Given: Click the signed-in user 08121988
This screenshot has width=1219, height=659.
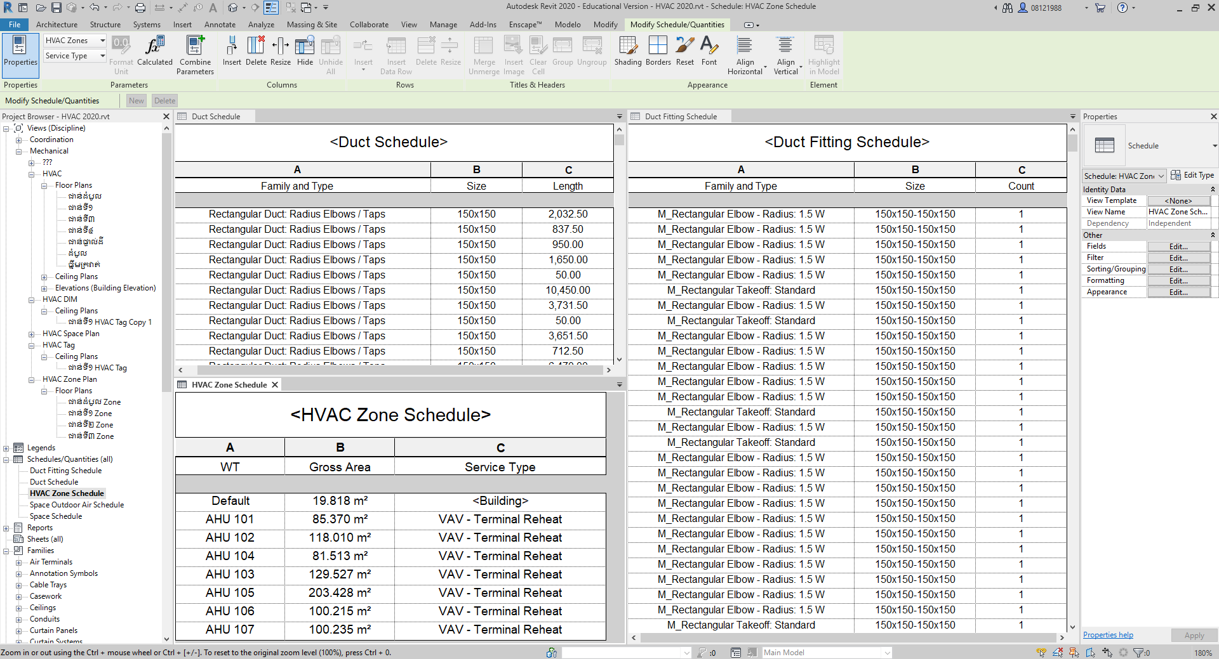Looking at the screenshot, I should point(1046,8).
